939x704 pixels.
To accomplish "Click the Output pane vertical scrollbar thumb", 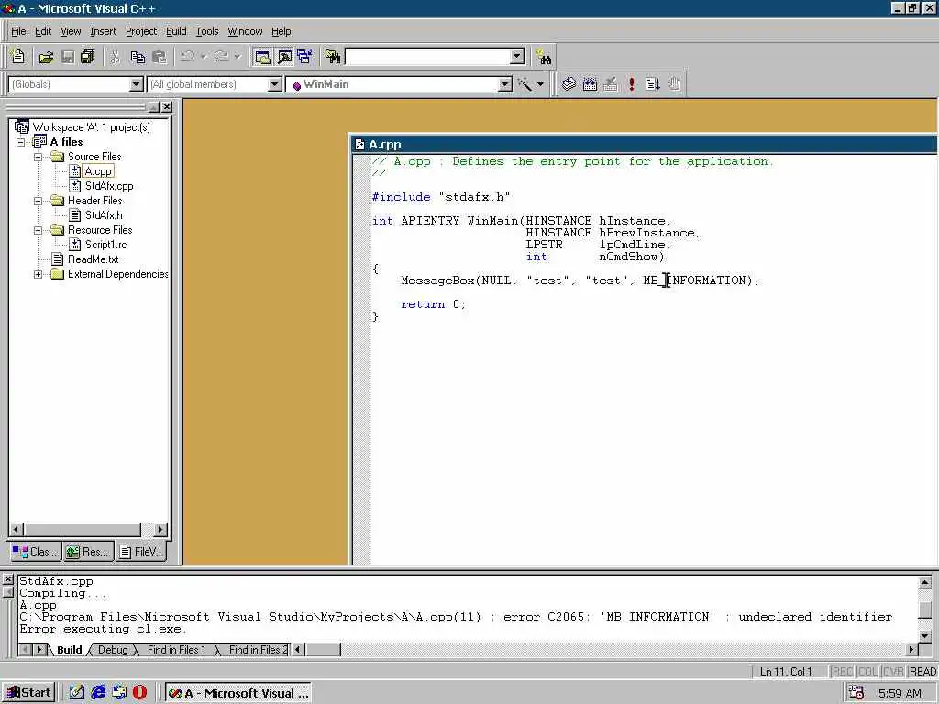I will 924,610.
